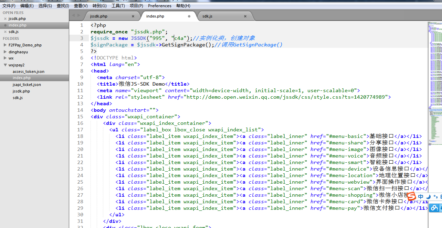Close the sdk.js editor tab
Image resolution: width=442 pixels, height=228 pixels.
click(245, 16)
